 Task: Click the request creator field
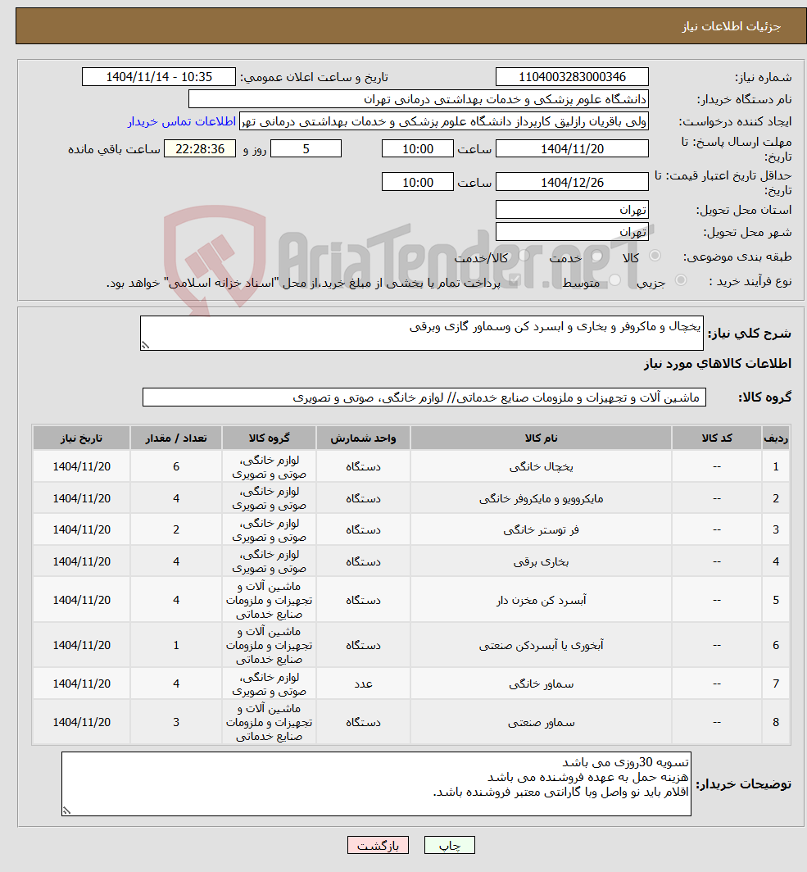coord(443,121)
